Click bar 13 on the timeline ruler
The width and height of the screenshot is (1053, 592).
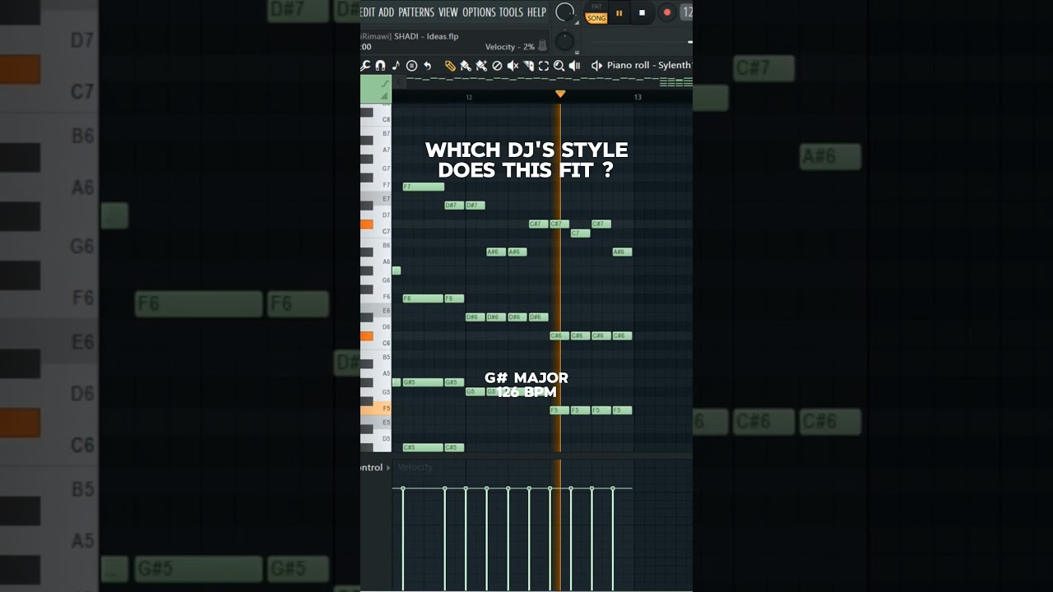638,98
